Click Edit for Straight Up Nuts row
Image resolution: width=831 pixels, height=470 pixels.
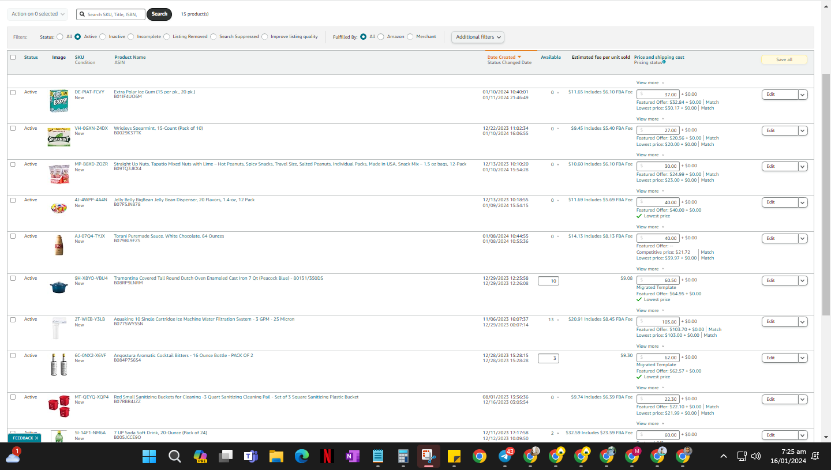[780, 166]
